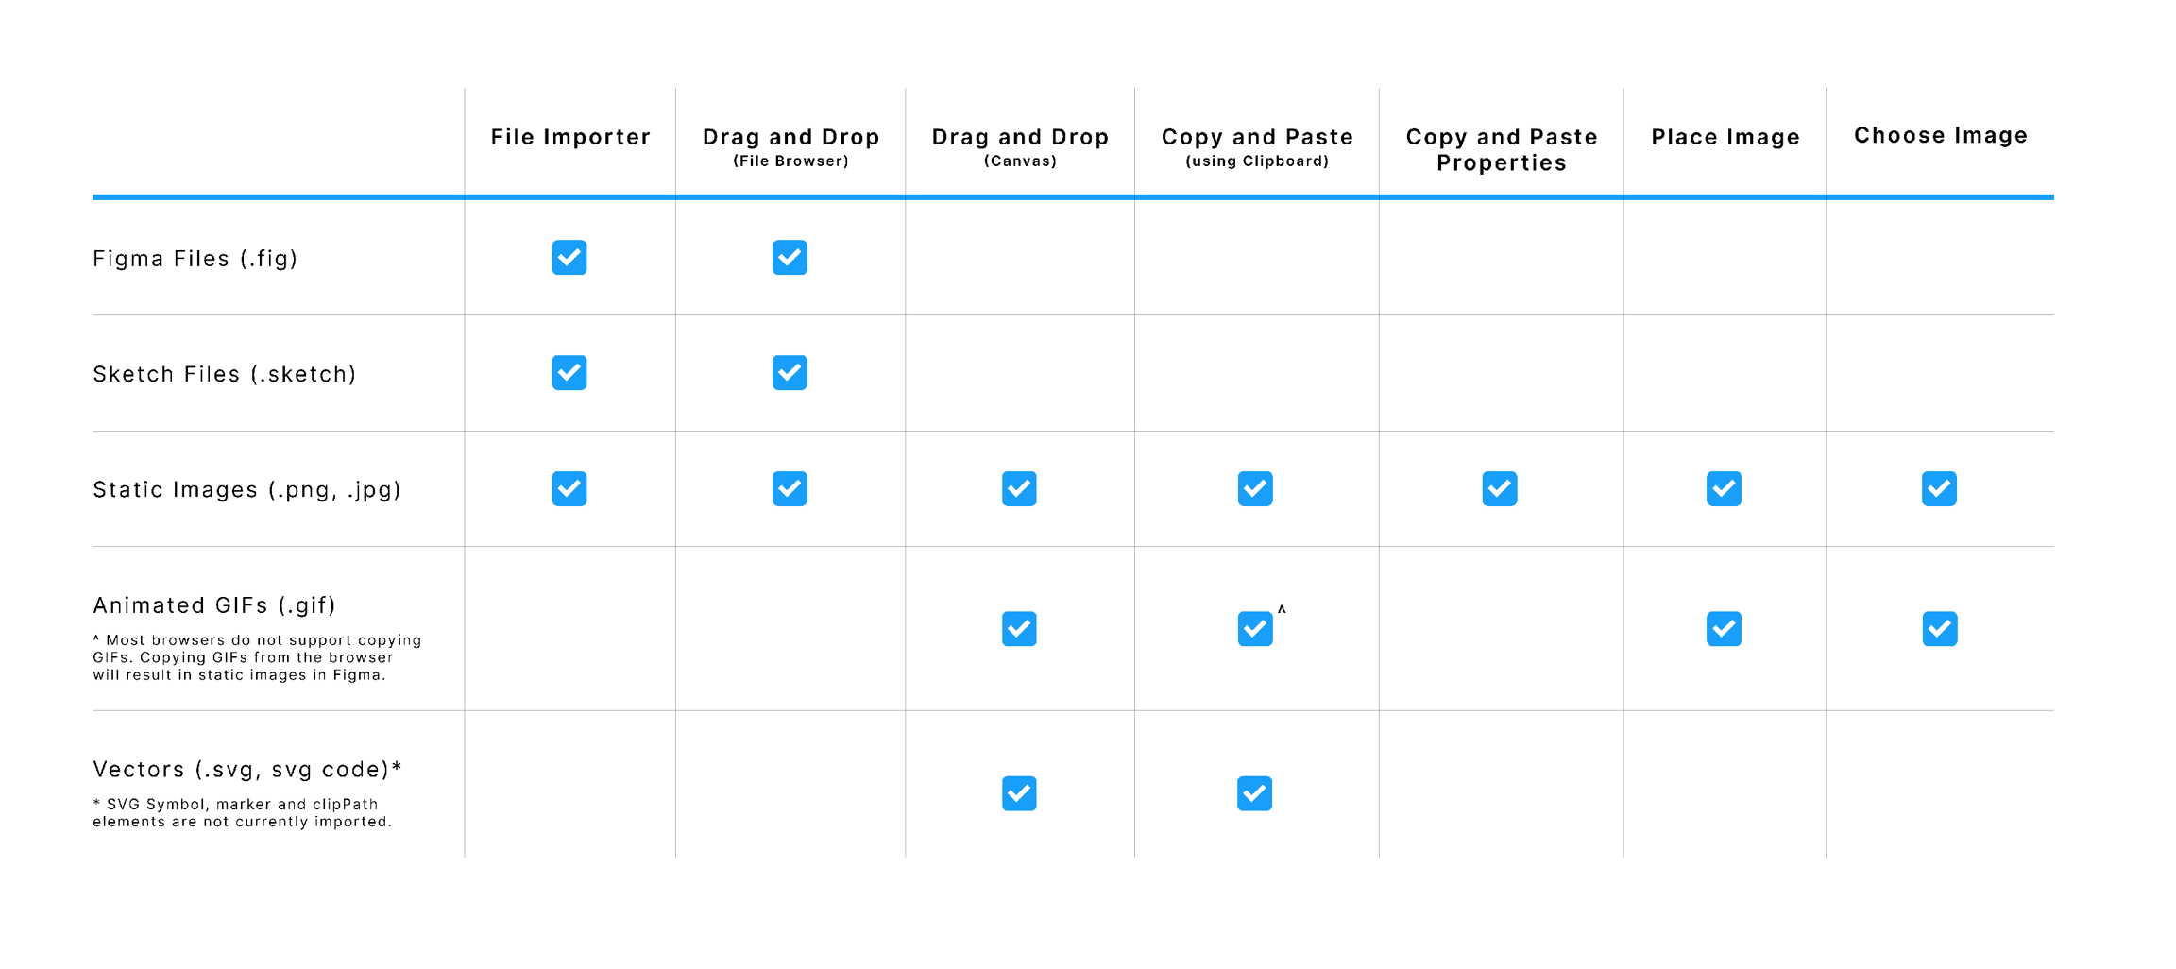Click the Vectors (.svg, svg code) row label
The height and width of the screenshot is (969, 2176).
[x=247, y=770]
